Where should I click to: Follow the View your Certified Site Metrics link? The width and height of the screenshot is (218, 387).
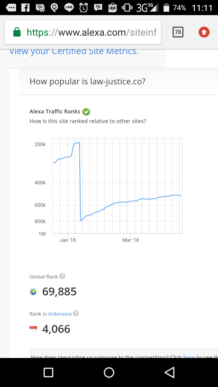tap(74, 51)
